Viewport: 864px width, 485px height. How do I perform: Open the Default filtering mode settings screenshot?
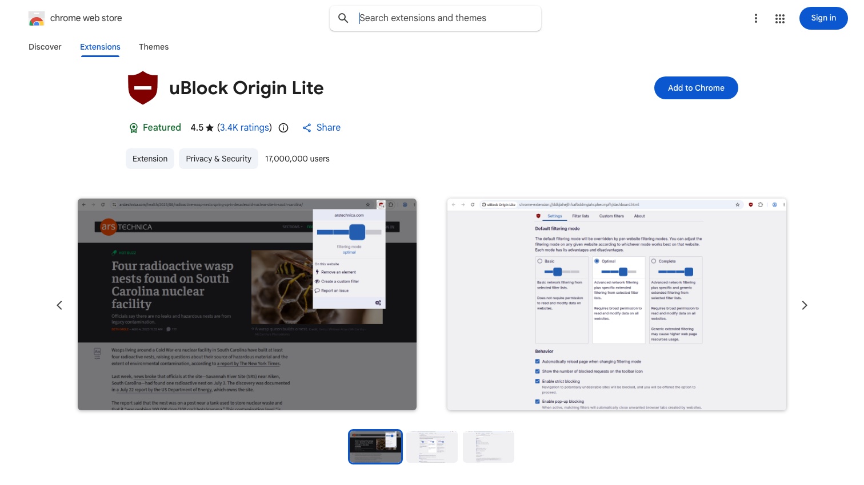click(x=617, y=304)
